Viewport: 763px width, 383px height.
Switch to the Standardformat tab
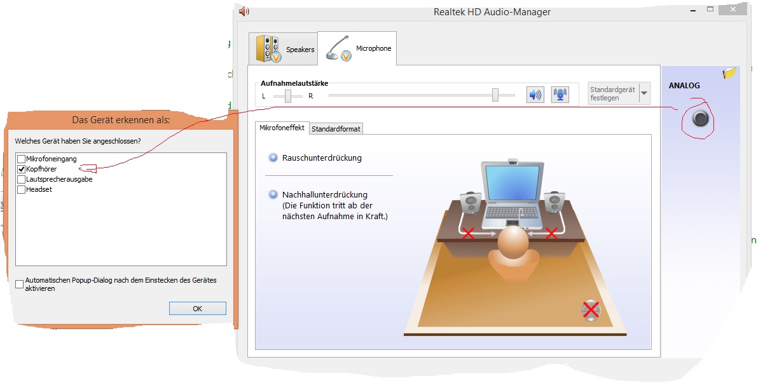pyautogui.click(x=336, y=128)
